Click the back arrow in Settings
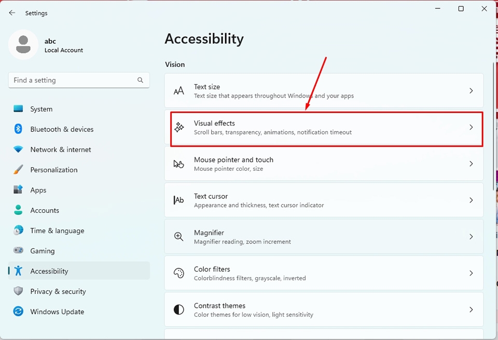 pos(12,13)
